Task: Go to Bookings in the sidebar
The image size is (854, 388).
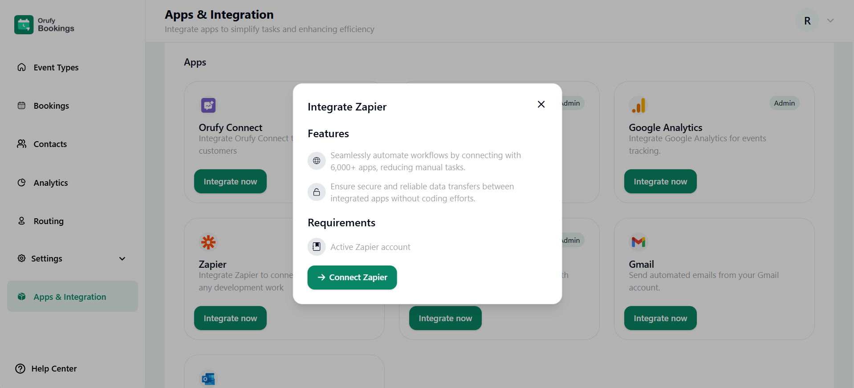Action: (51, 106)
